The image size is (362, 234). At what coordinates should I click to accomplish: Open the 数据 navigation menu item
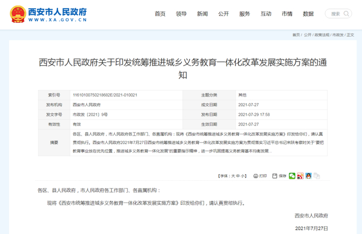coord(308,13)
